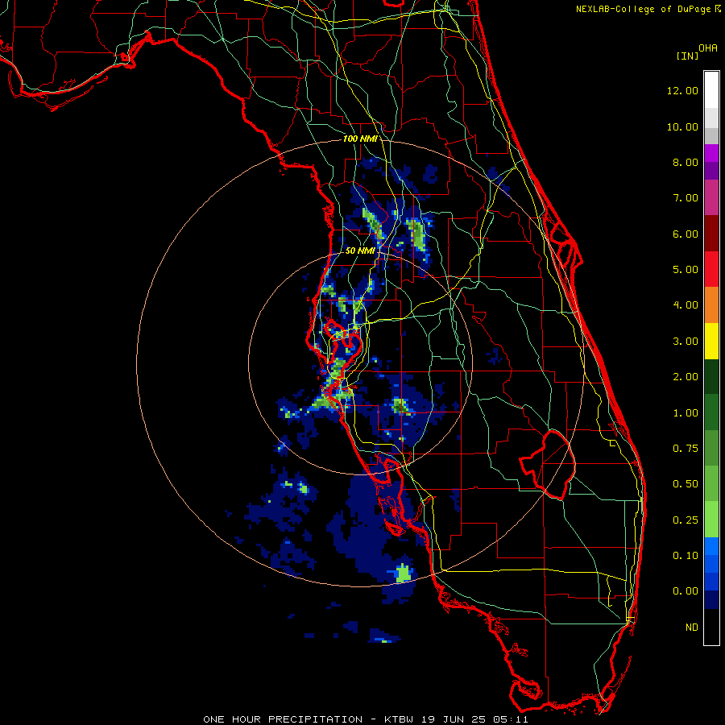Click the "10.00" legend value
Screen dimensions: 725x725
coord(682,126)
